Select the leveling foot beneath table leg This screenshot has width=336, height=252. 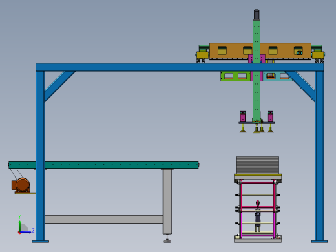[167, 240]
